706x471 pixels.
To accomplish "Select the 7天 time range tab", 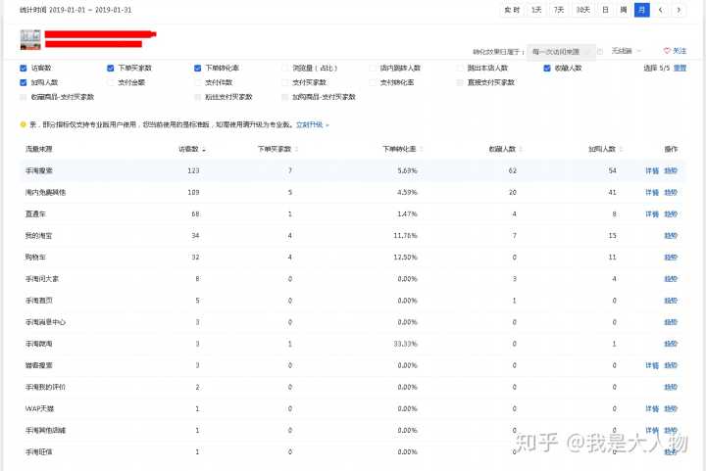I will (558, 10).
